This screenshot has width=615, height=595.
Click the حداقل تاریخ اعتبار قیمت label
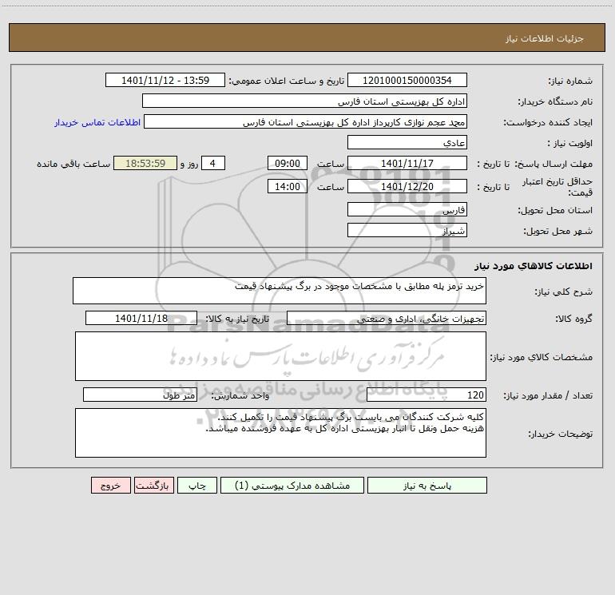pos(557,187)
